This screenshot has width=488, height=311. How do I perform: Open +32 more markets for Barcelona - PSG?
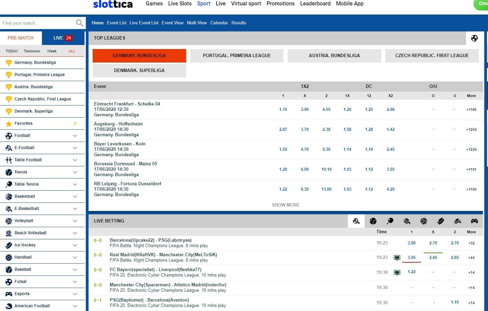click(x=471, y=243)
